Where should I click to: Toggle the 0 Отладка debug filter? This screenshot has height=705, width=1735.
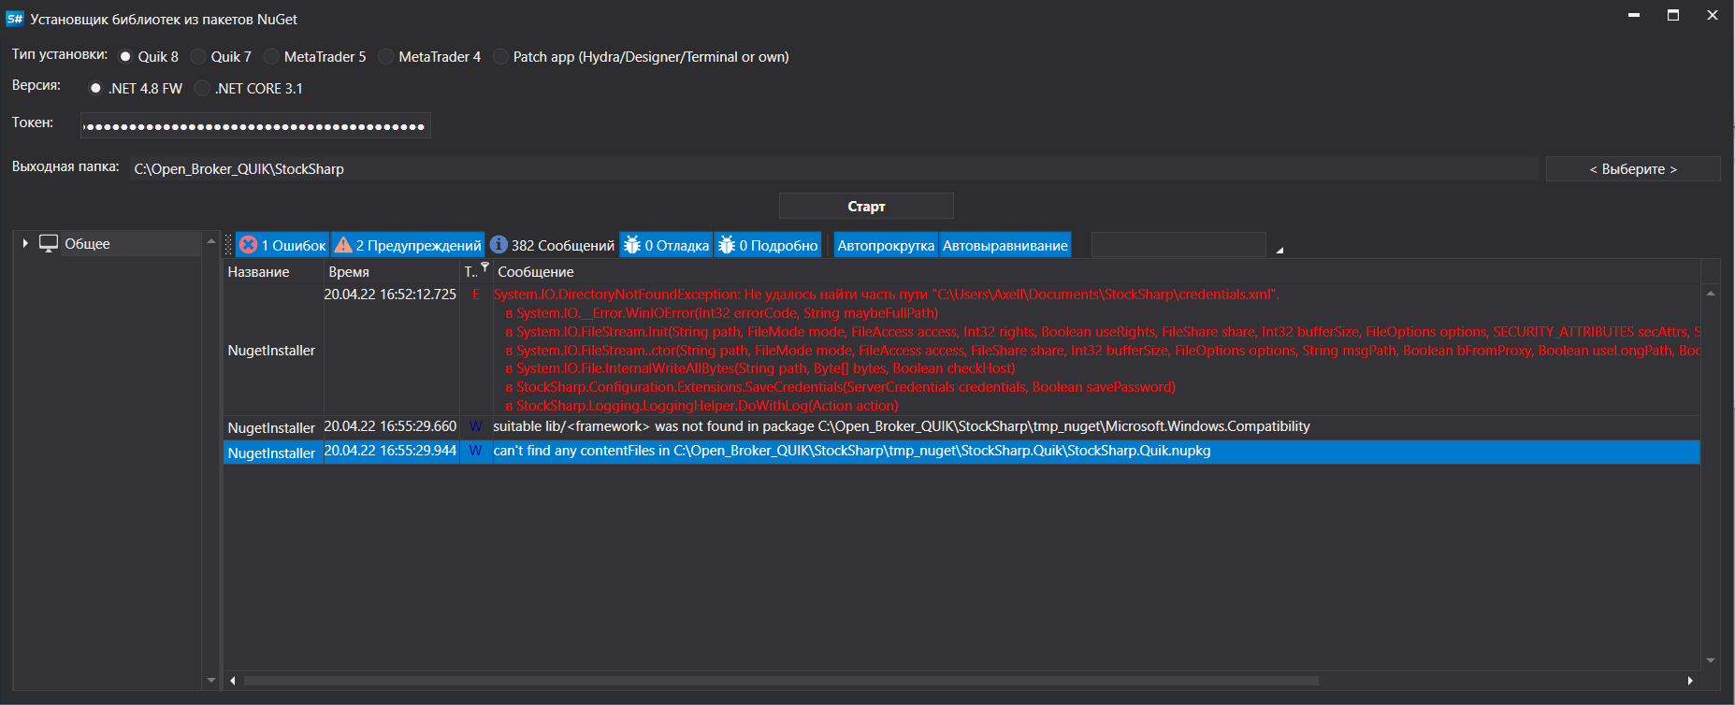(666, 245)
